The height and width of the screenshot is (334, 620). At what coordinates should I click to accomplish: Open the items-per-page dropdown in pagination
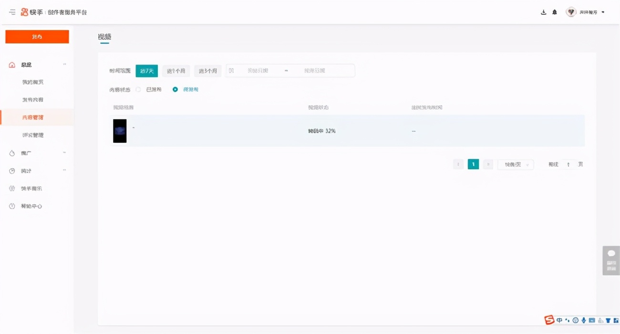(x=516, y=164)
